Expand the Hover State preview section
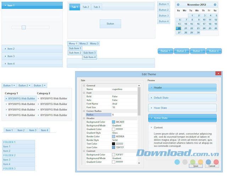Viewport: 227px width, 176px height. [182, 108]
